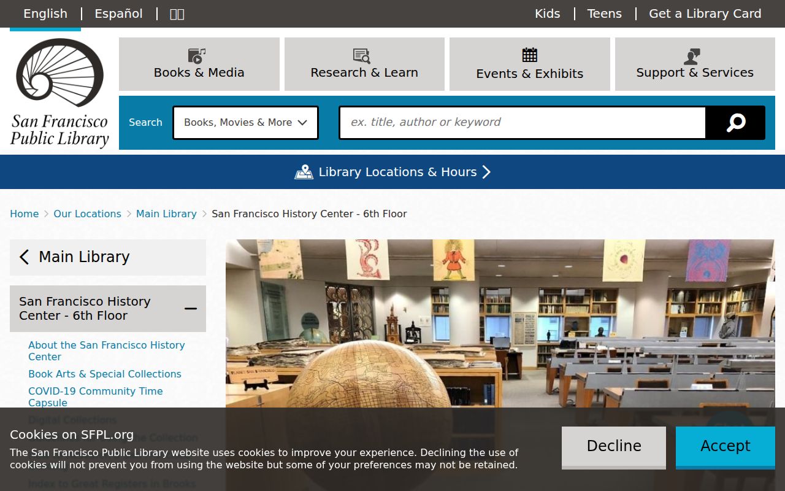Image resolution: width=785 pixels, height=491 pixels.
Task: Go back using arrow beside Main Library
Action: [x=25, y=257]
